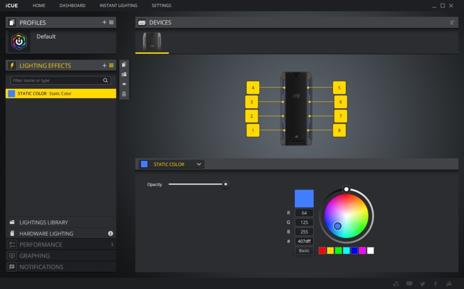464x289 pixels.
Task: Open the DASHBOARD menu
Action: [x=72, y=5]
